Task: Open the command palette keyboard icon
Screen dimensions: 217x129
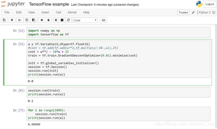Action: click(x=103, y=20)
